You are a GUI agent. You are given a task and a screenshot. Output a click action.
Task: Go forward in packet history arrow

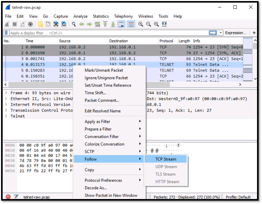point(90,24)
